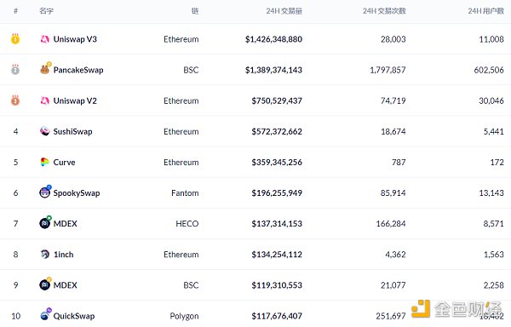Click the SpookySwap ghost icon
The width and height of the screenshot is (511, 327).
point(45,192)
